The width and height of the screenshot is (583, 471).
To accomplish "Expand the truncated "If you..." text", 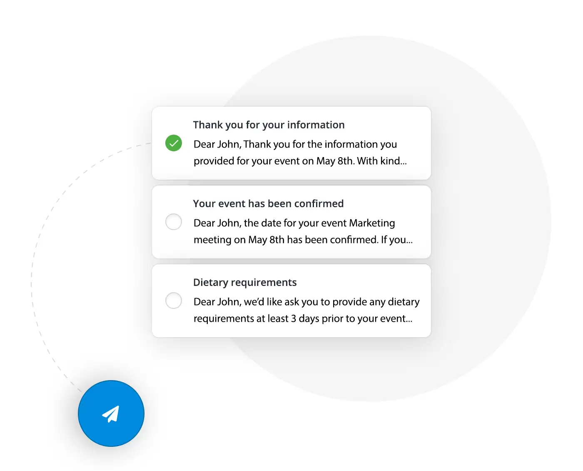I will pyautogui.click(x=396, y=240).
